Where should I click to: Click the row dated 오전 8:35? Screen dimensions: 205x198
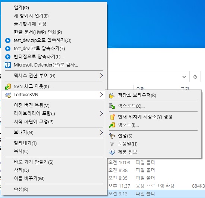pyautogui.click(x=156, y=178)
